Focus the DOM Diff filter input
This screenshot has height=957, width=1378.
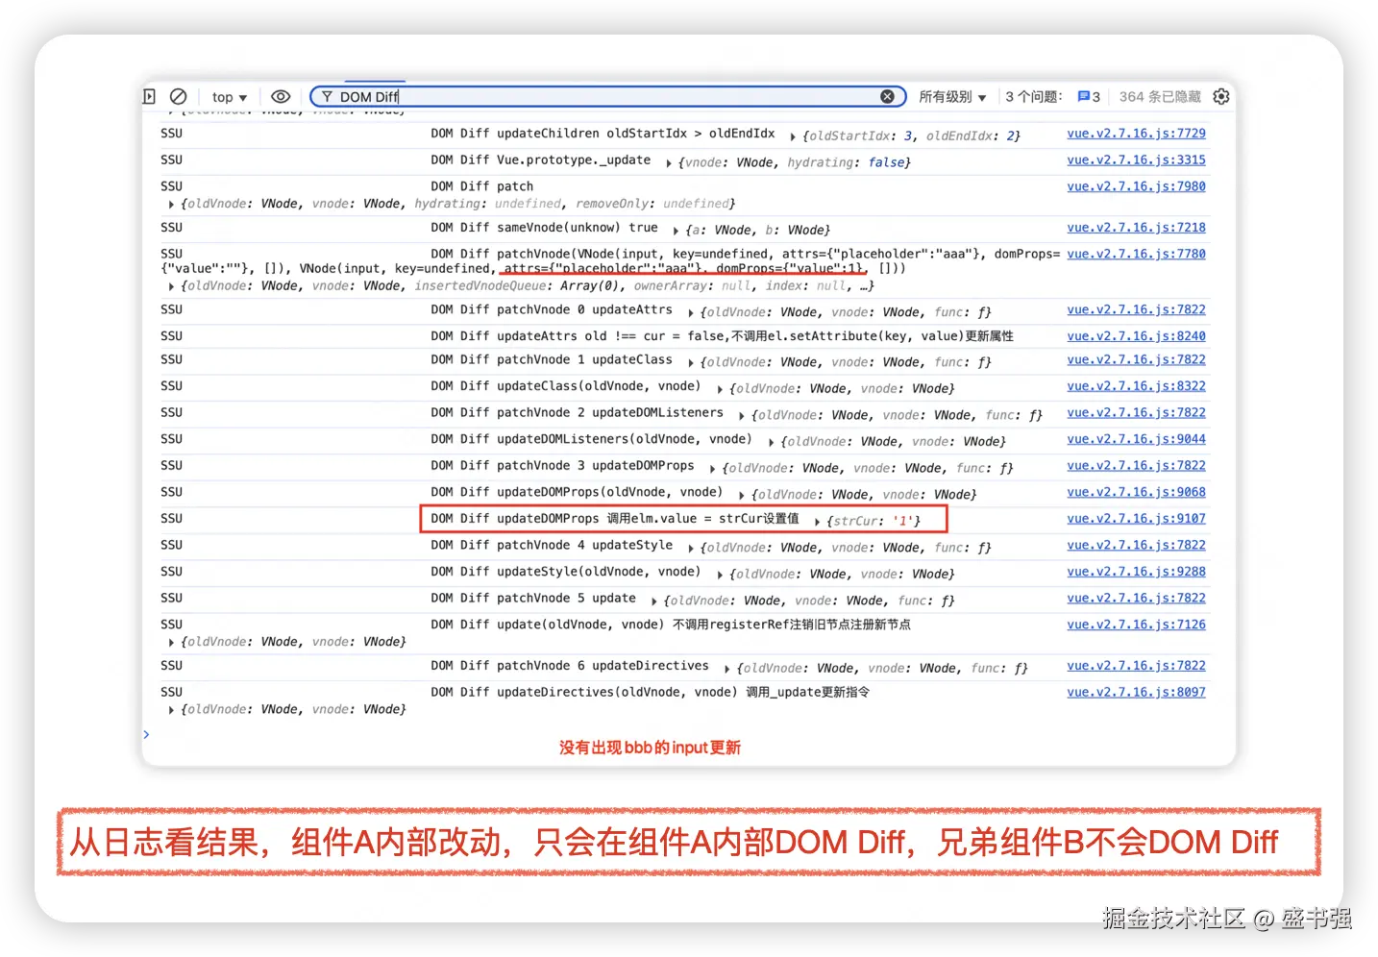pos(607,96)
